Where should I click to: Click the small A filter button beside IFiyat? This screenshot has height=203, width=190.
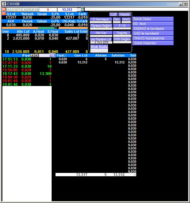tap(33, 55)
